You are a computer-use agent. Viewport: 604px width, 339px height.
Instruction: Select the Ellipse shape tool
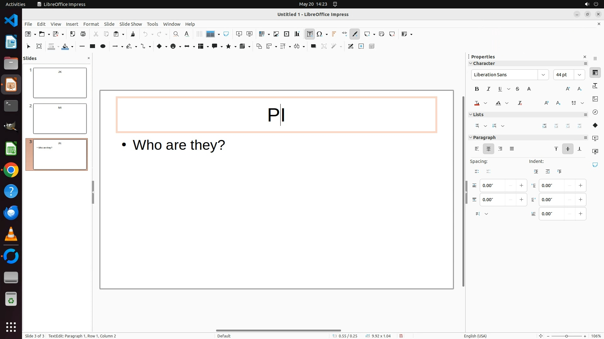pos(103,46)
